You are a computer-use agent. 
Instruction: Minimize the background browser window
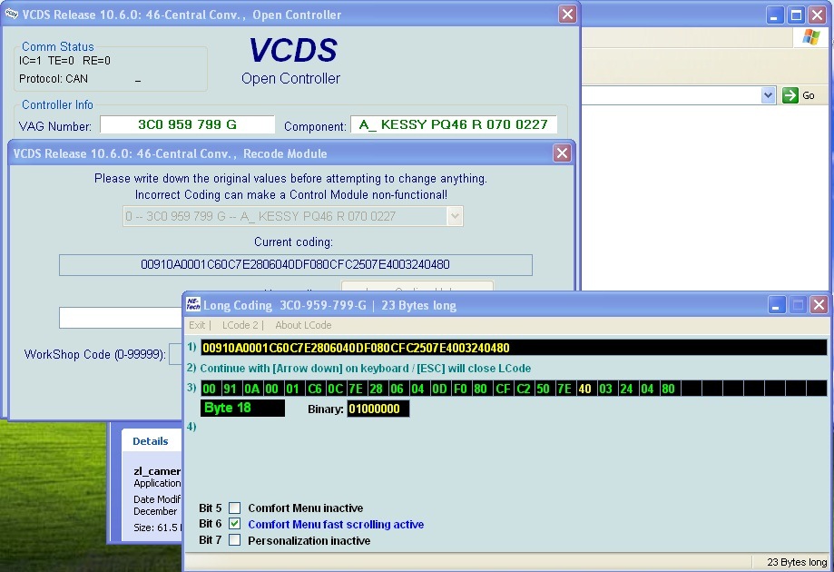click(774, 15)
